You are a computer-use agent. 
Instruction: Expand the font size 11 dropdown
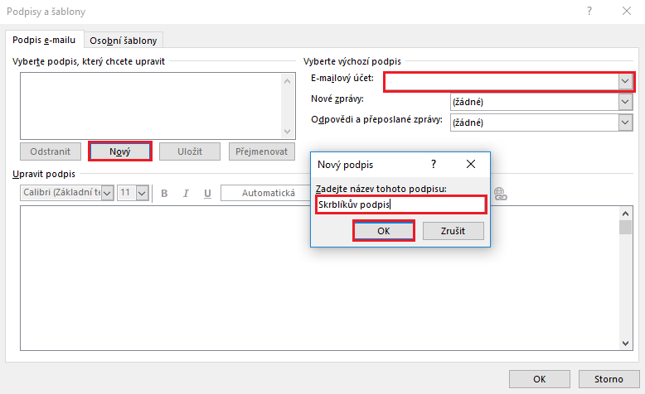pyautogui.click(x=142, y=193)
